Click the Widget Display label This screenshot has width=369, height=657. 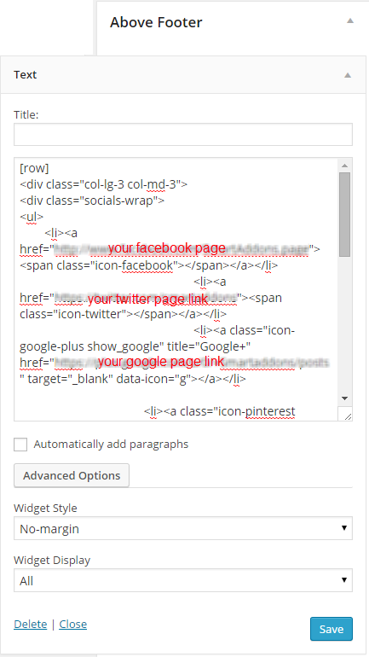point(52,561)
